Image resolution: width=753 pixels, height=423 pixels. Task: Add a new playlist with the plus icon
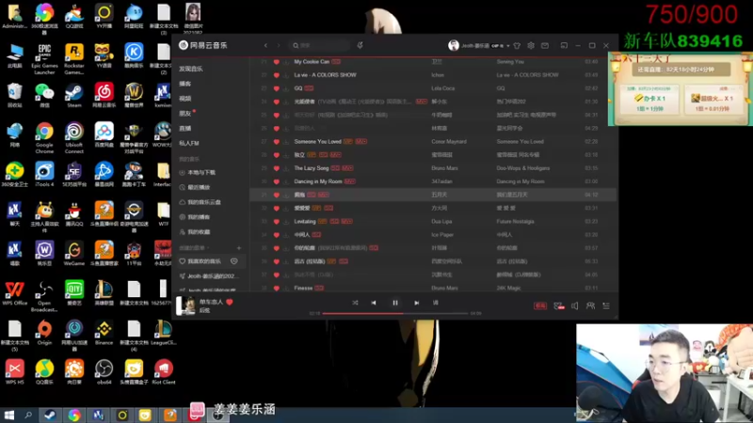pos(239,248)
